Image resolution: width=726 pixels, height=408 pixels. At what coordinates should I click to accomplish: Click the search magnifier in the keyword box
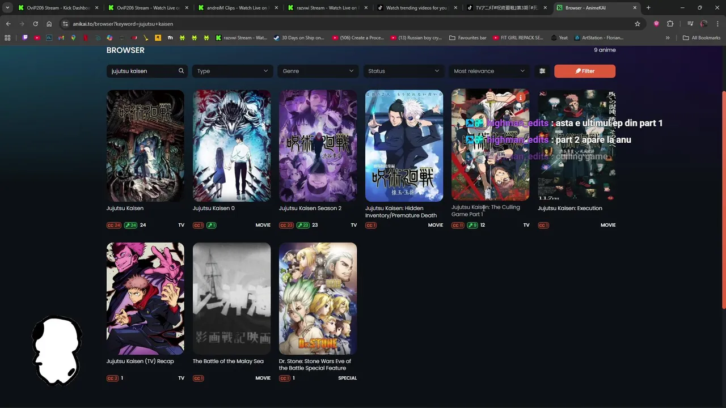coord(181,71)
